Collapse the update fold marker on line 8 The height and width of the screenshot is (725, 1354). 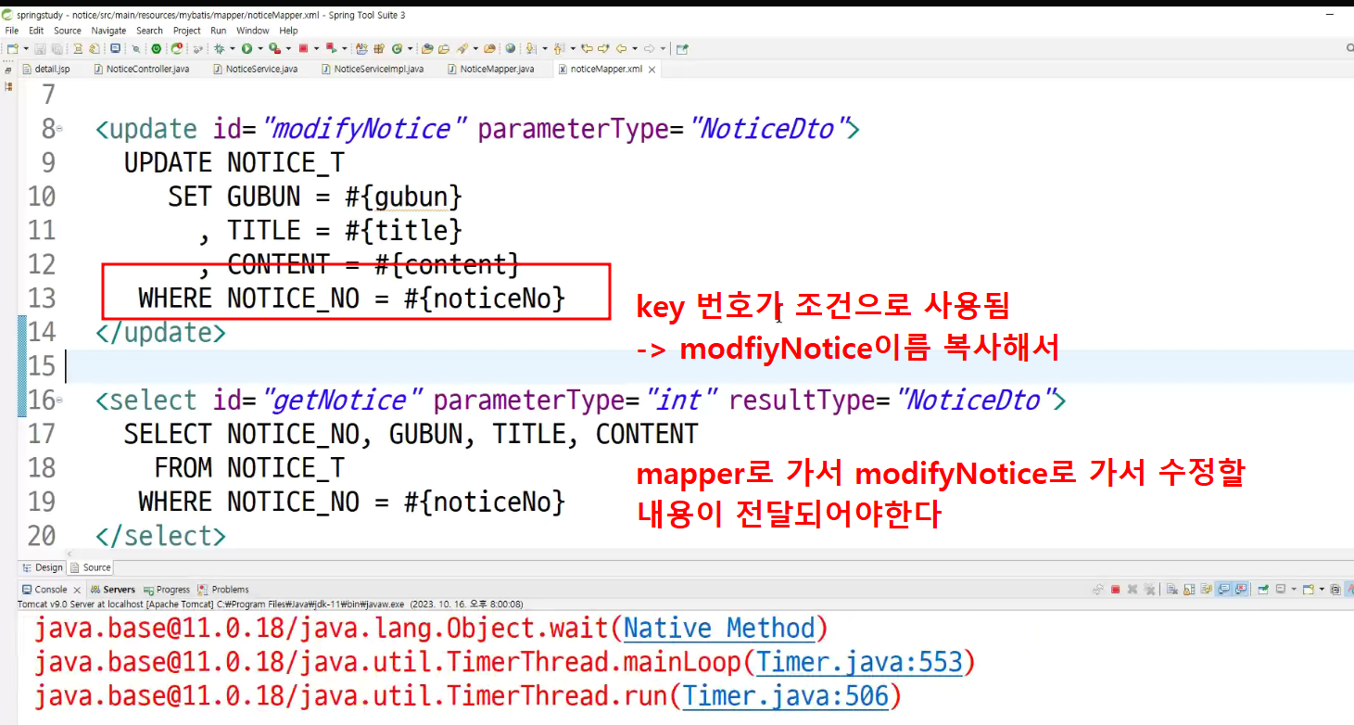(59, 129)
